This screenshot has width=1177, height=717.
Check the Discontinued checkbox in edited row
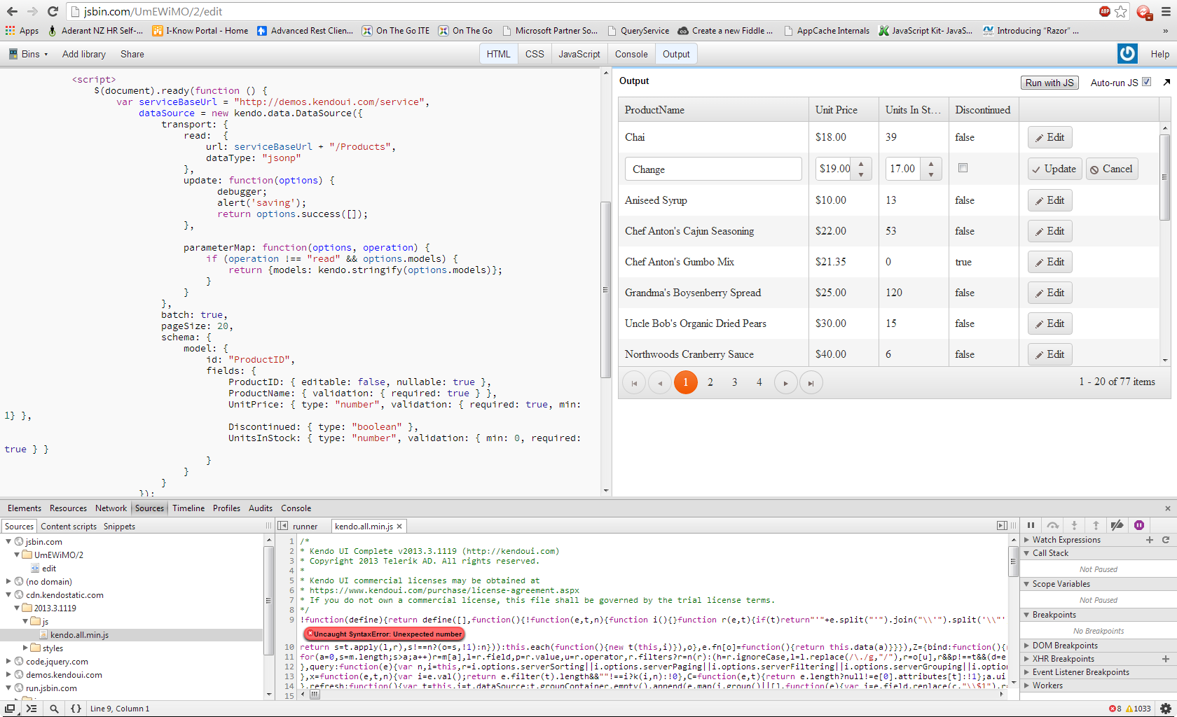click(x=963, y=168)
